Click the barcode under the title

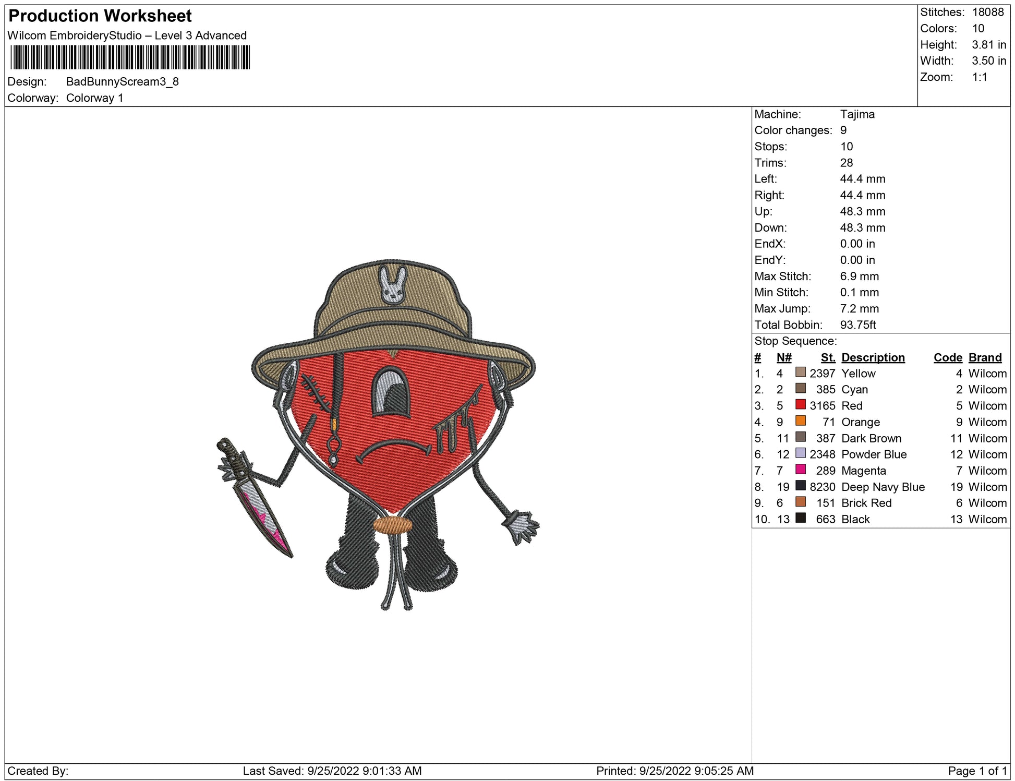point(130,57)
